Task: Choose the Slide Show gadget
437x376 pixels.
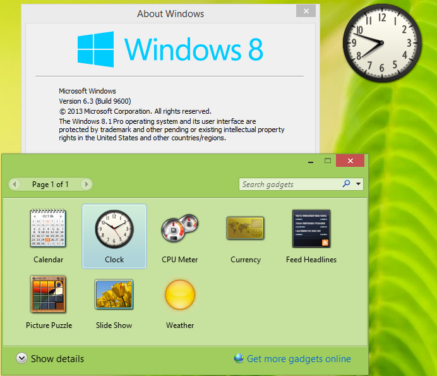Action: [x=114, y=294]
